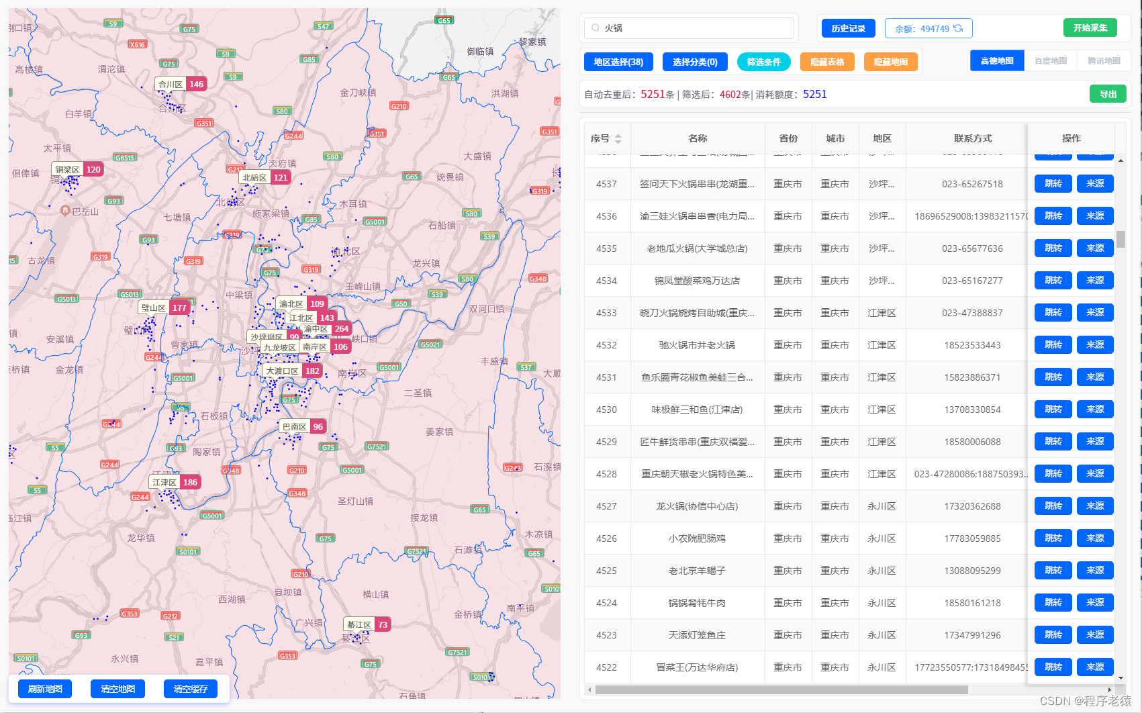Click the 地区 column header
The image size is (1142, 713).
[x=882, y=138]
